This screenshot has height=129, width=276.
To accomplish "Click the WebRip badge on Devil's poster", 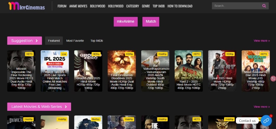I will pyautogui.click(x=28, y=119).
